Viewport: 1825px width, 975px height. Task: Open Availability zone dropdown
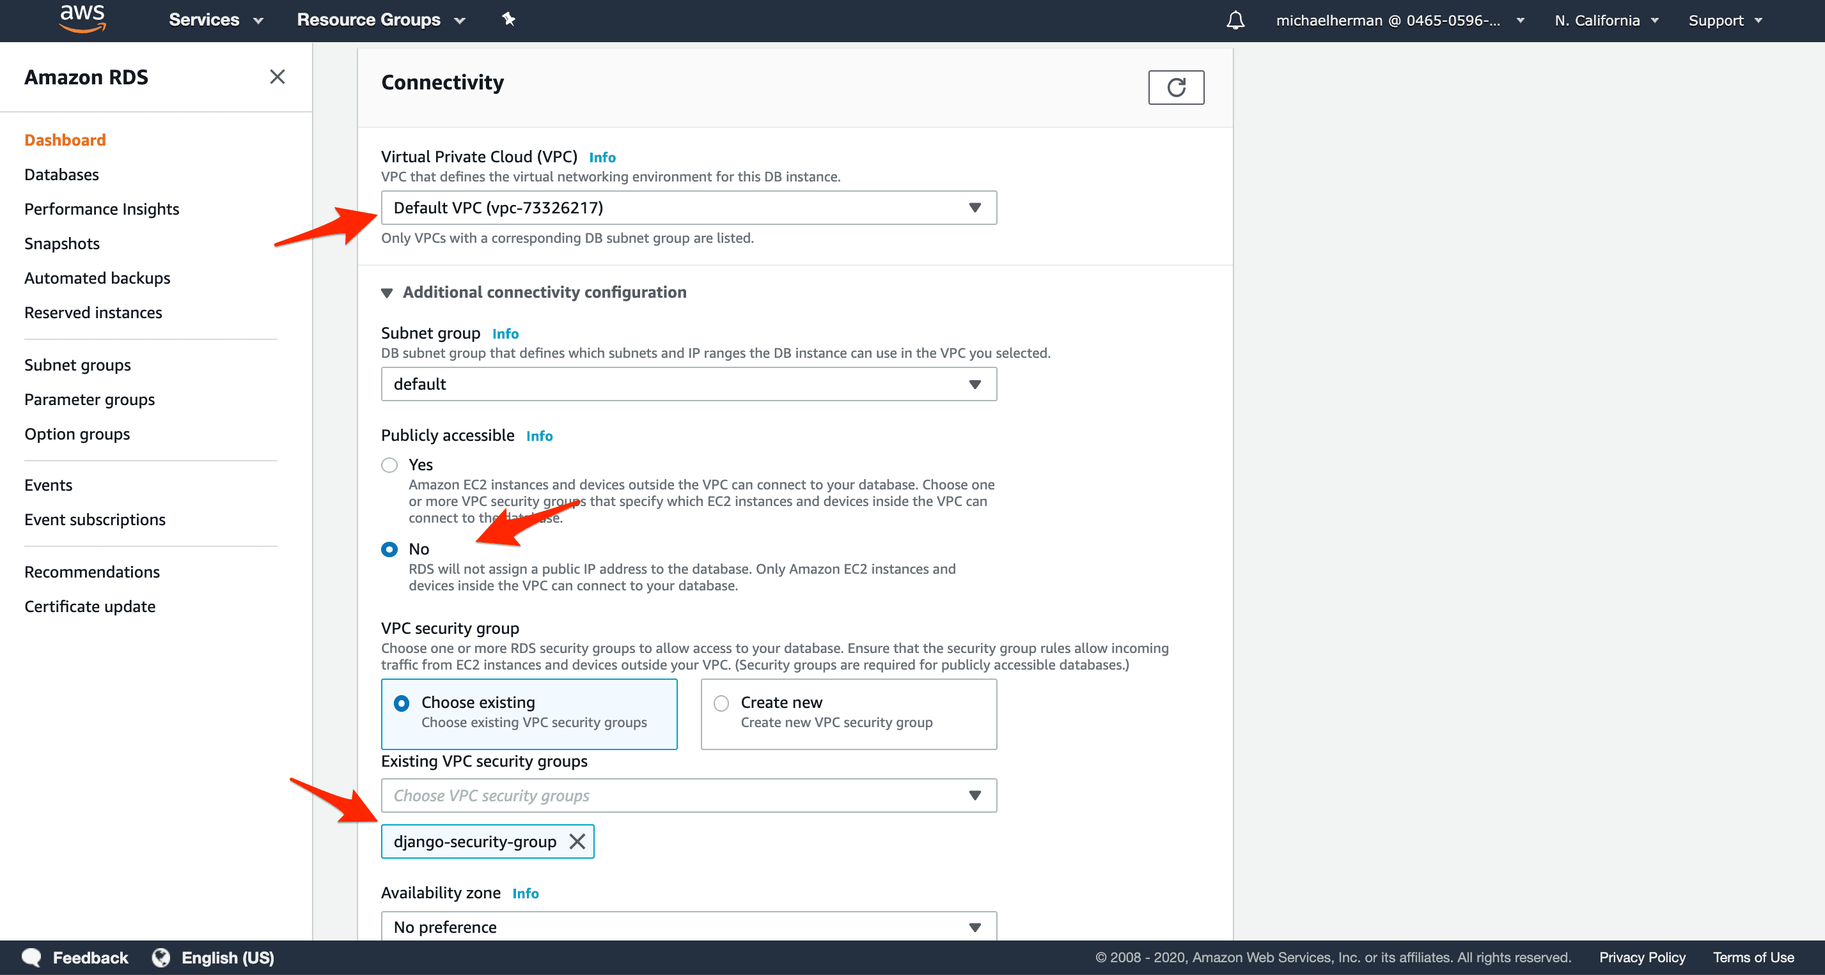pos(689,926)
